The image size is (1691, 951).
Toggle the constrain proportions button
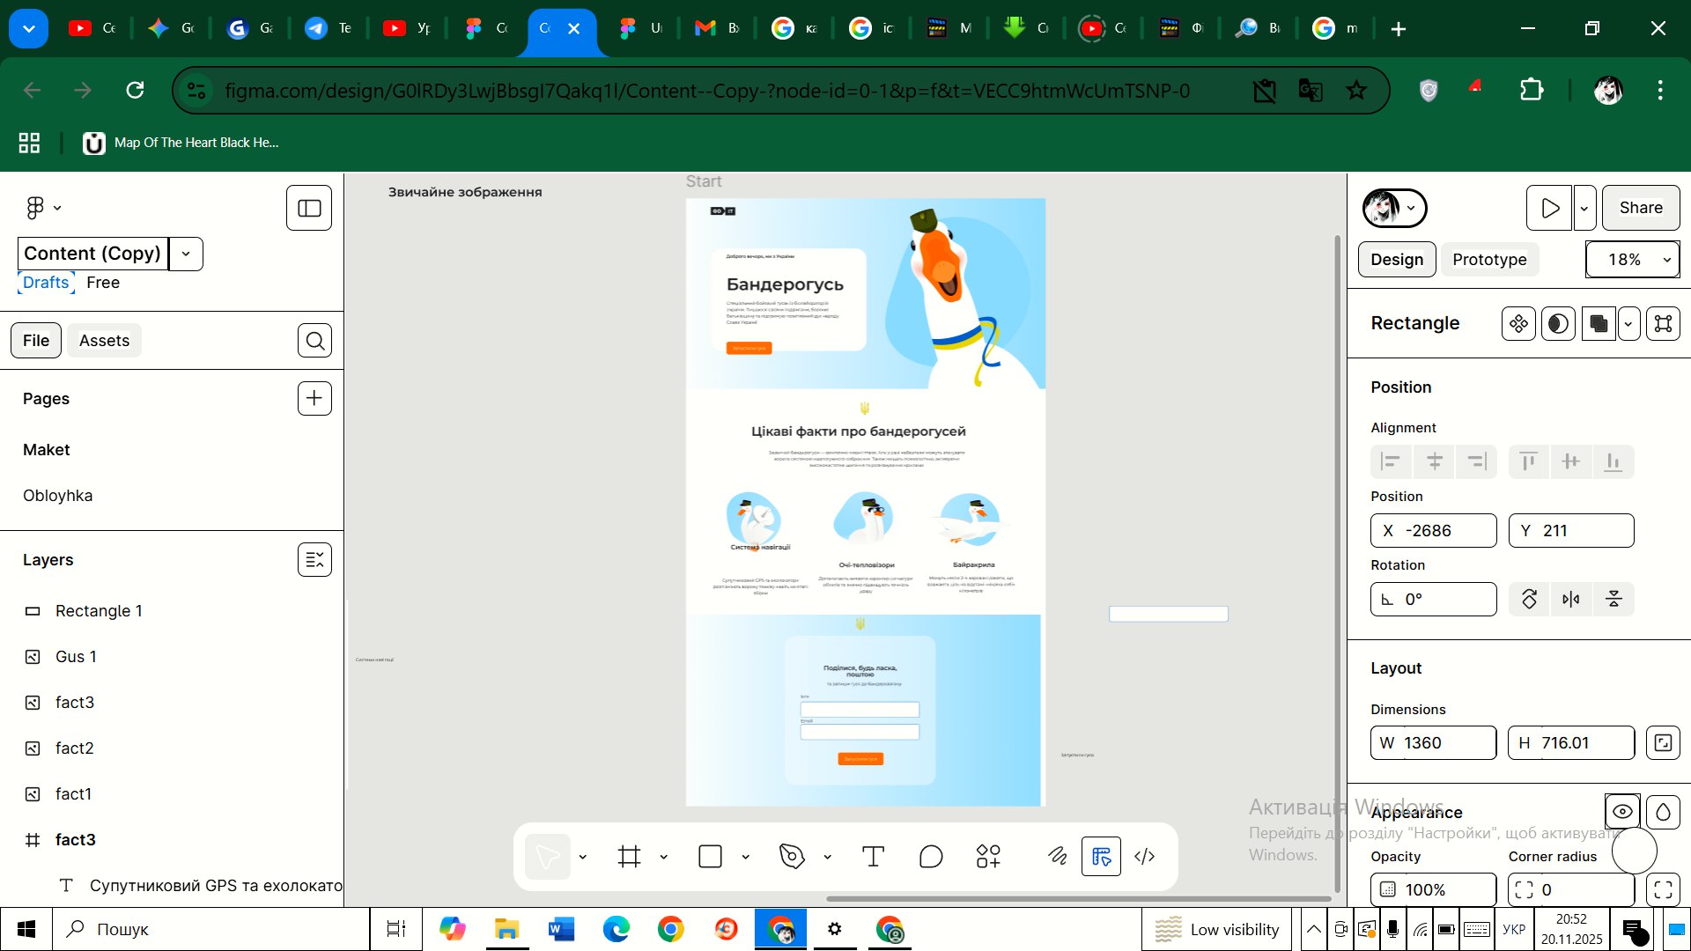(x=1663, y=743)
